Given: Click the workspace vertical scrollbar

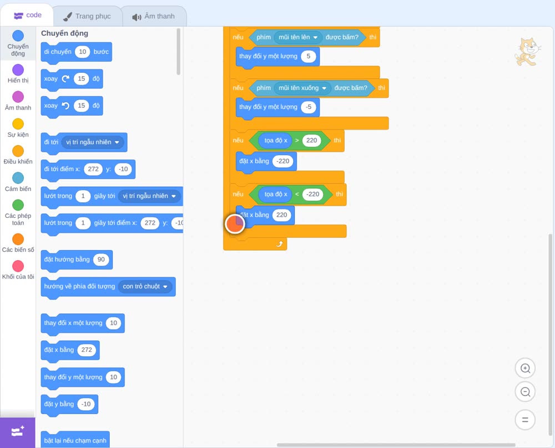Looking at the screenshot, I should 551,335.
